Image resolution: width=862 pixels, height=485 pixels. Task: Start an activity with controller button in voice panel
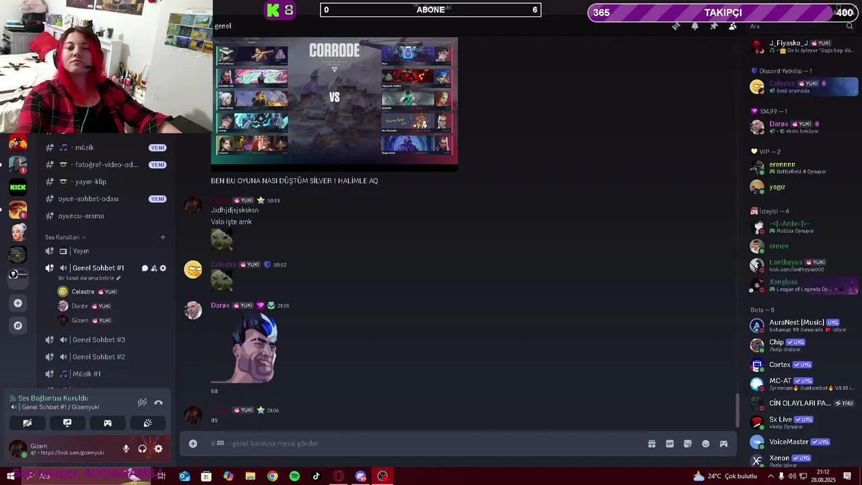point(107,423)
